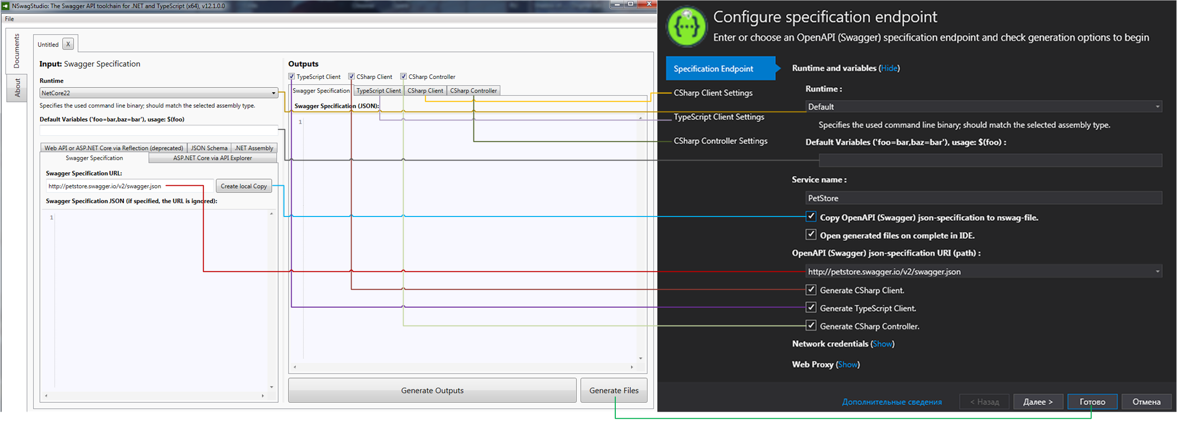
Task: Close the Untitled document tab with X
Action: coord(68,44)
